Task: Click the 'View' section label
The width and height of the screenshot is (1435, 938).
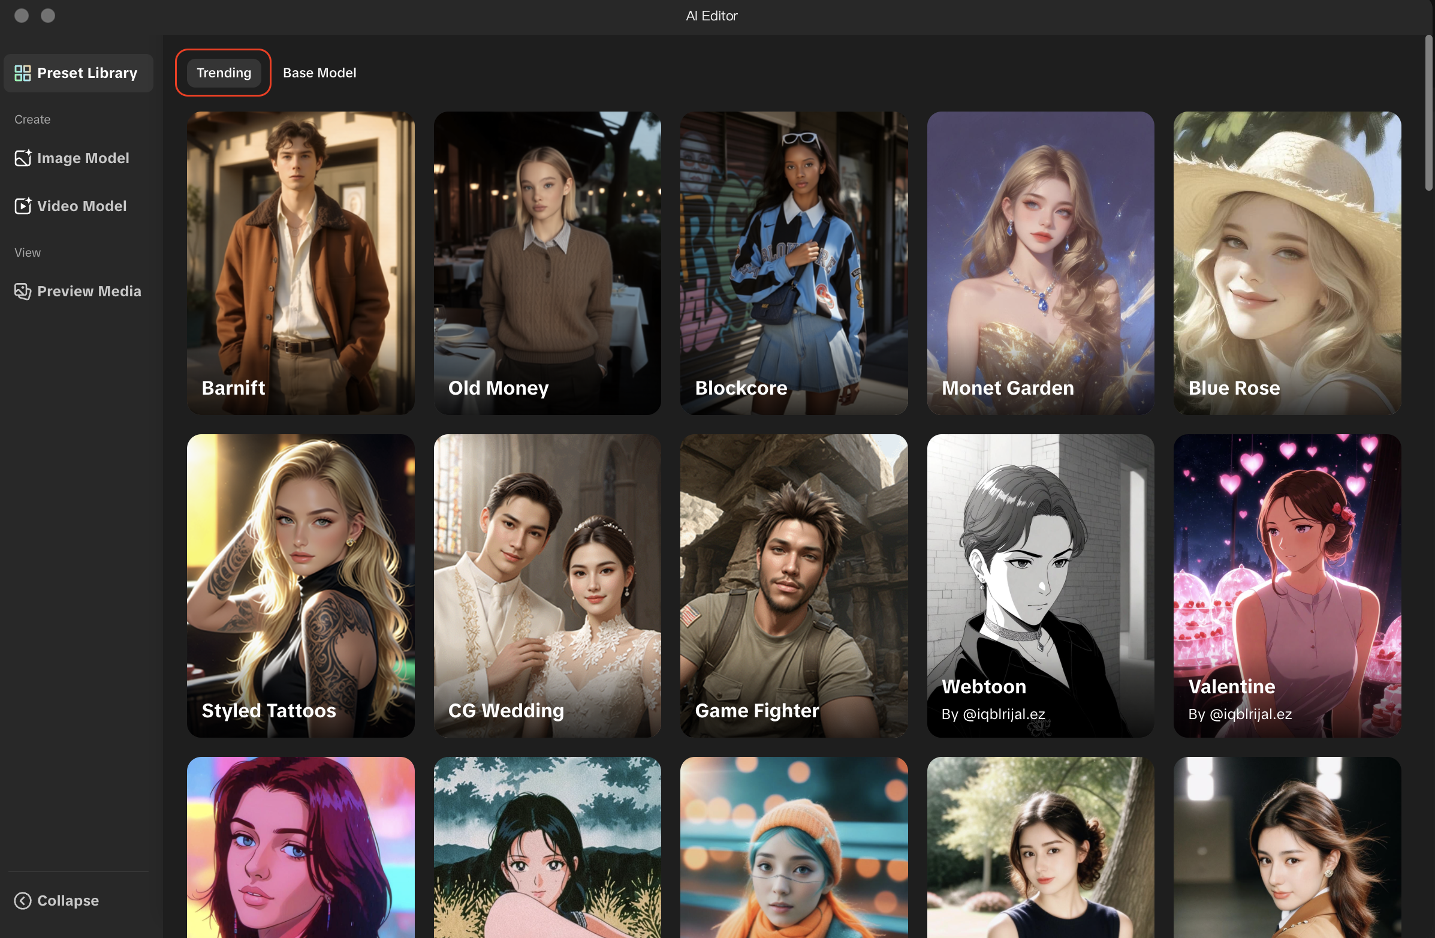Action: pos(28,252)
